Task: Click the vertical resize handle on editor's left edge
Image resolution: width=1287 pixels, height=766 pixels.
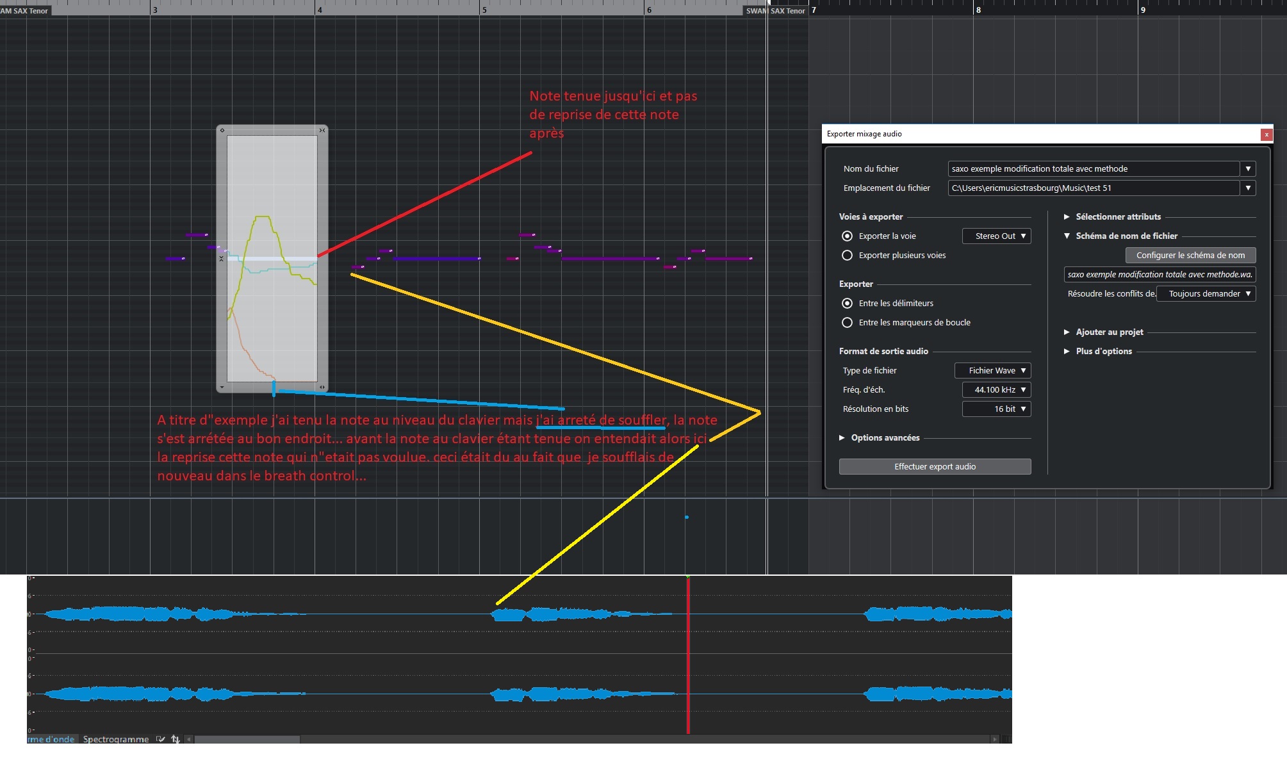Action: 222,259
